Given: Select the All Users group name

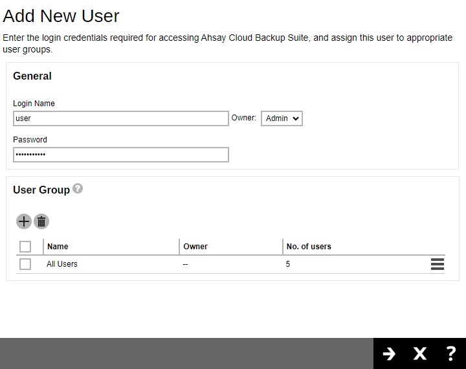Looking at the screenshot, I should tap(62, 264).
